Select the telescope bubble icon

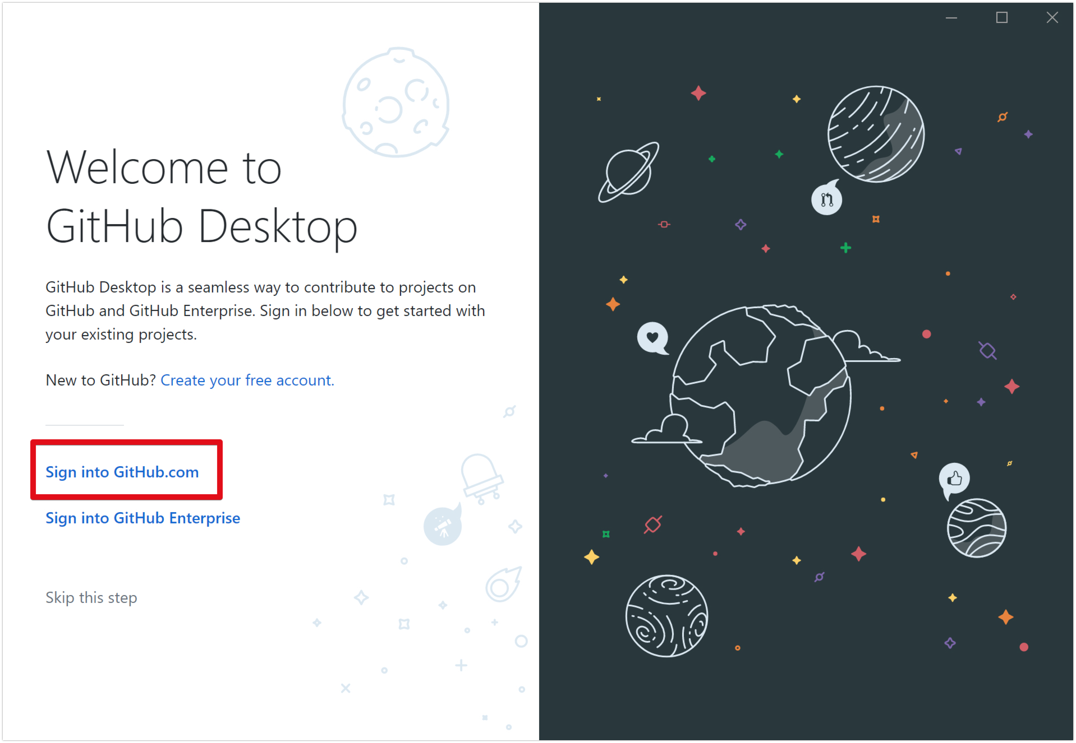(443, 526)
